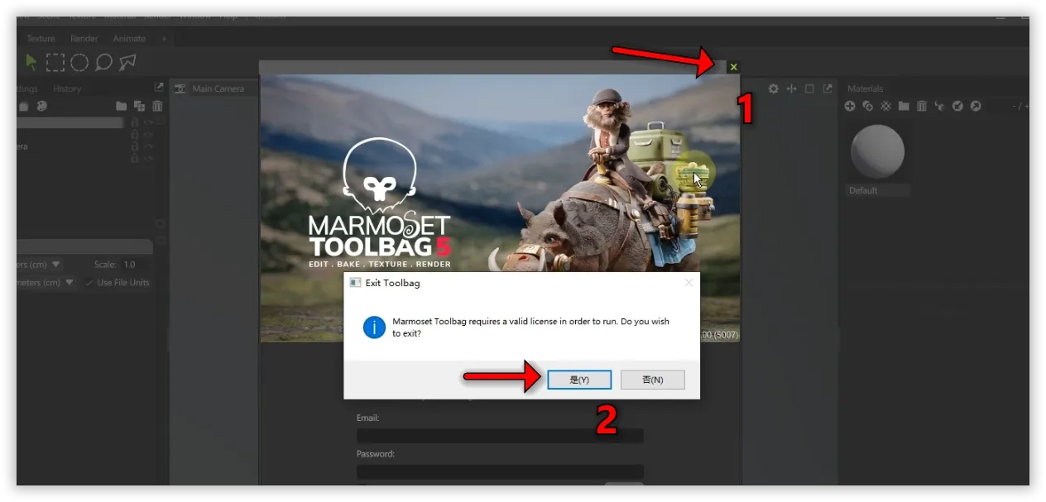Click the scene panel palette icon

[42, 106]
